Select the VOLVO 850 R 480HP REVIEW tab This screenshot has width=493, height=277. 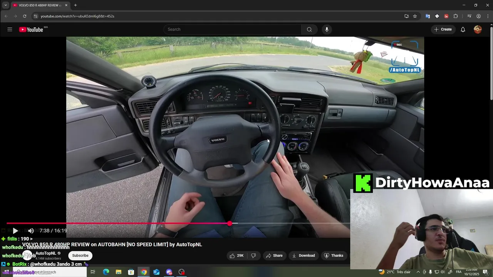(x=40, y=5)
